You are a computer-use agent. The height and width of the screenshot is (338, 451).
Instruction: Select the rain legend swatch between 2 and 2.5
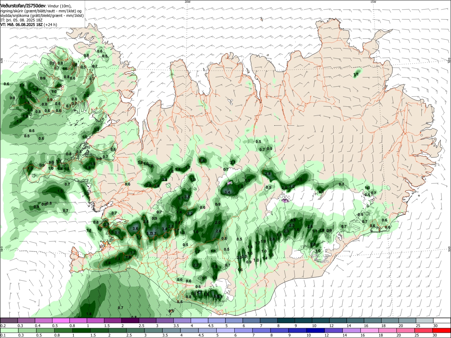(x=118, y=331)
